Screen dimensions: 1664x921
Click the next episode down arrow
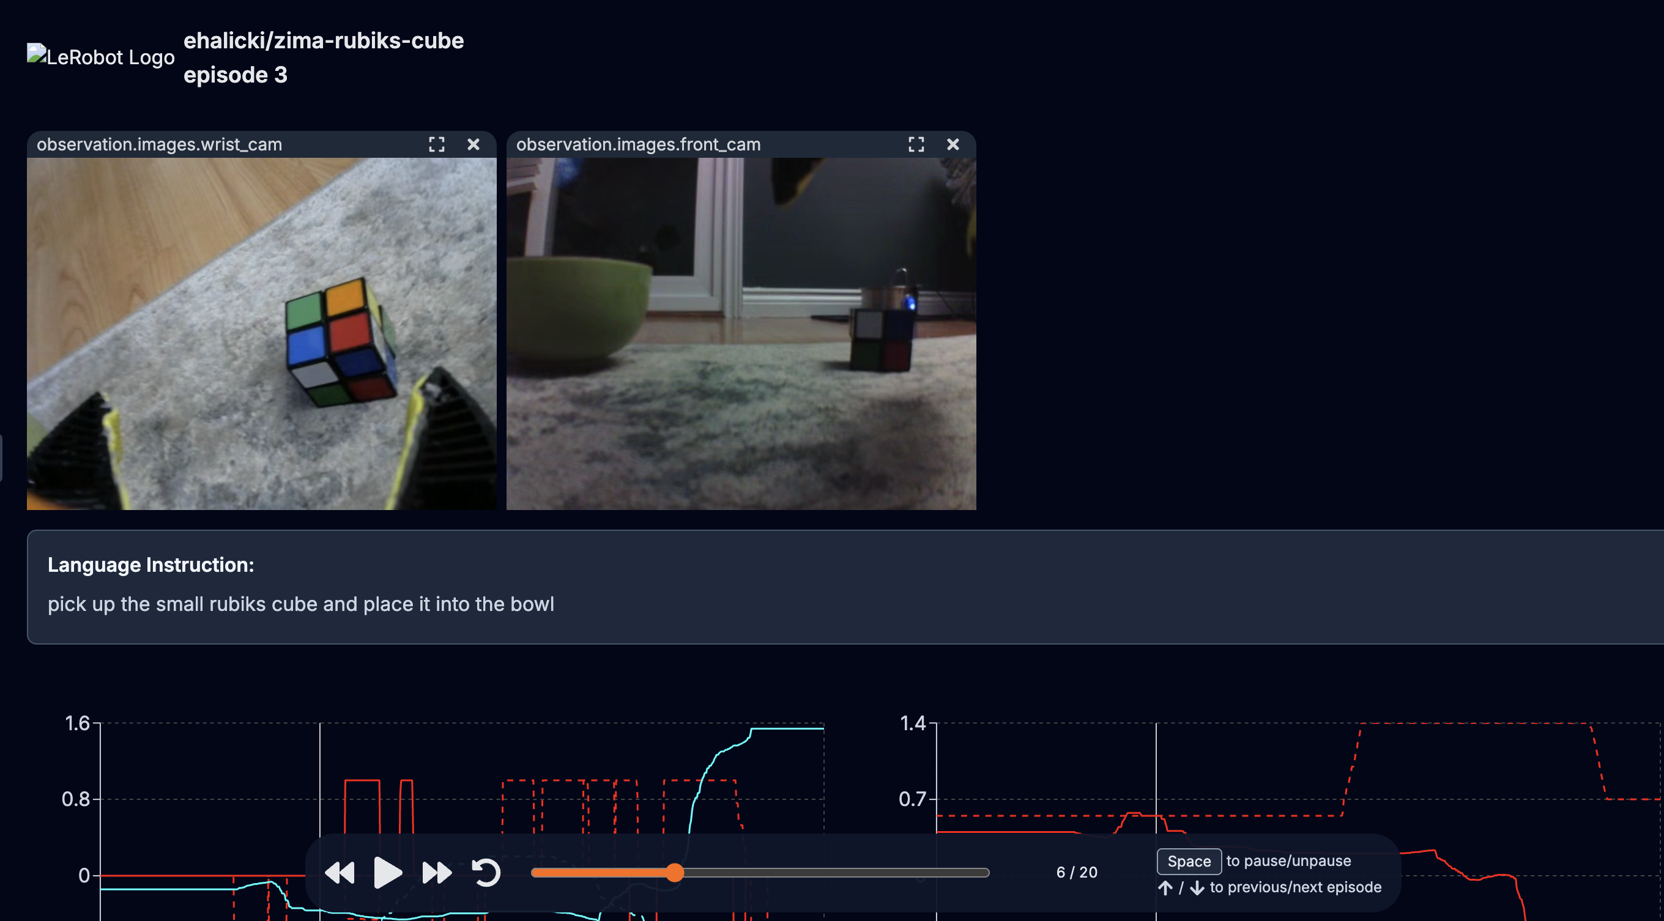pyautogui.click(x=1197, y=887)
